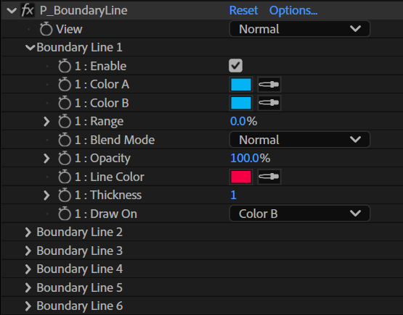403x315 pixels.
Task: Toggle the fx effect switch for P_BoundaryLine
Action: (28, 11)
